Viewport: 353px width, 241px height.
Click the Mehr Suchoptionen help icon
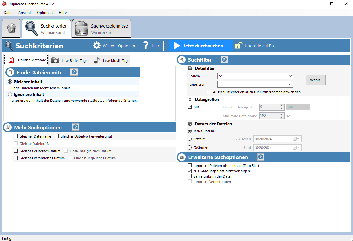coord(75,127)
